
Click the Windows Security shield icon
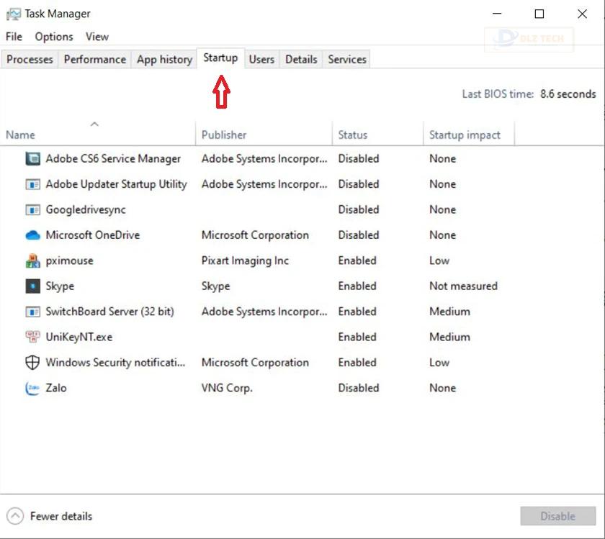(33, 363)
